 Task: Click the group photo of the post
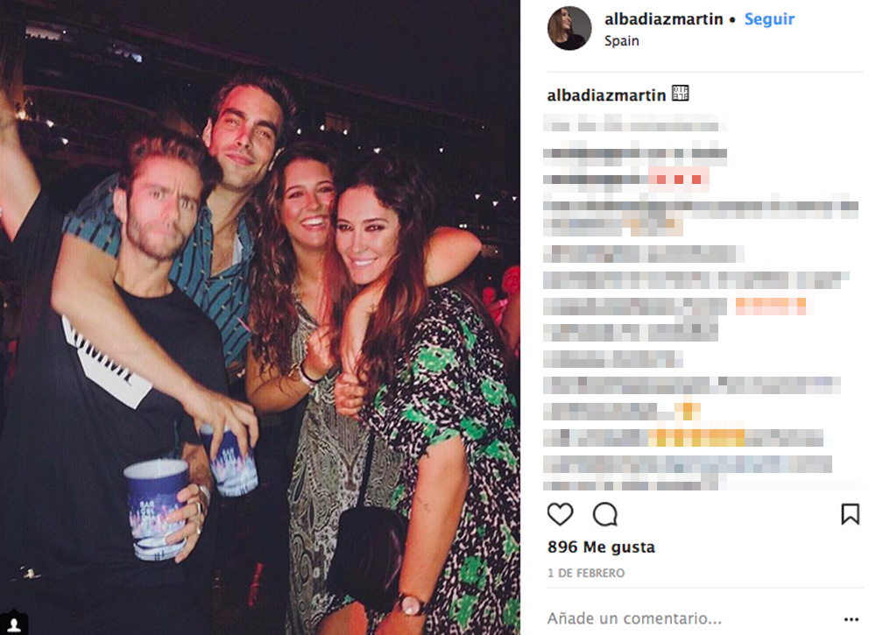pyautogui.click(x=260, y=317)
